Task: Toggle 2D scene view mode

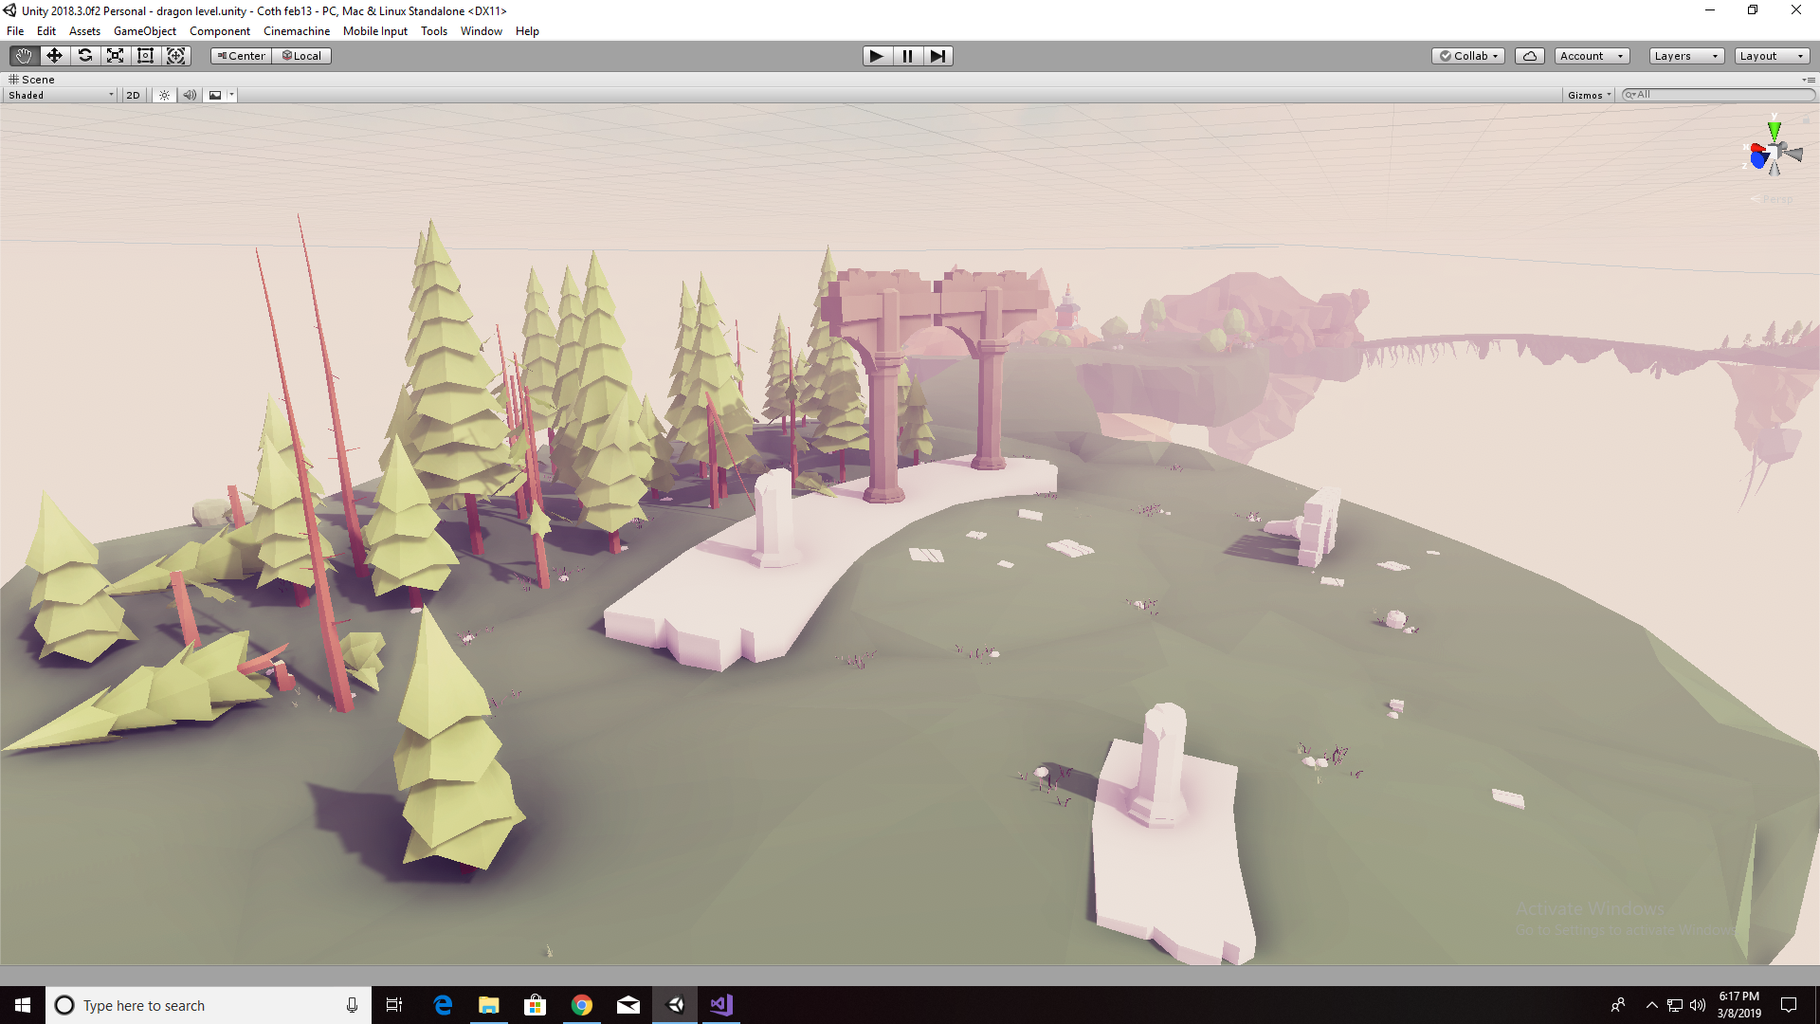Action: pyautogui.click(x=133, y=95)
